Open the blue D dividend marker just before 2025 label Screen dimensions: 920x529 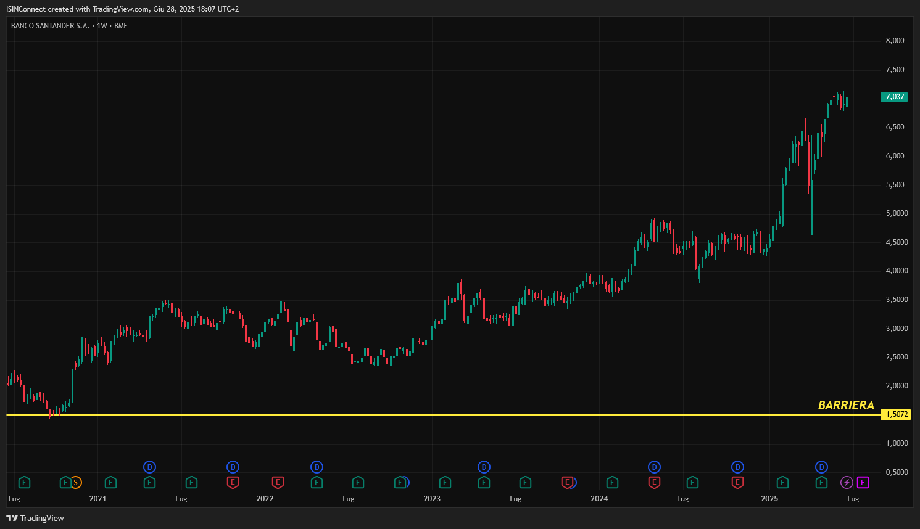click(737, 467)
